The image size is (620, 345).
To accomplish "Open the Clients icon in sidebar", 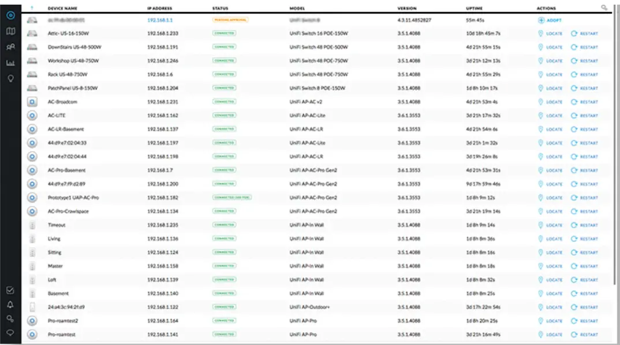I will tap(10, 47).
